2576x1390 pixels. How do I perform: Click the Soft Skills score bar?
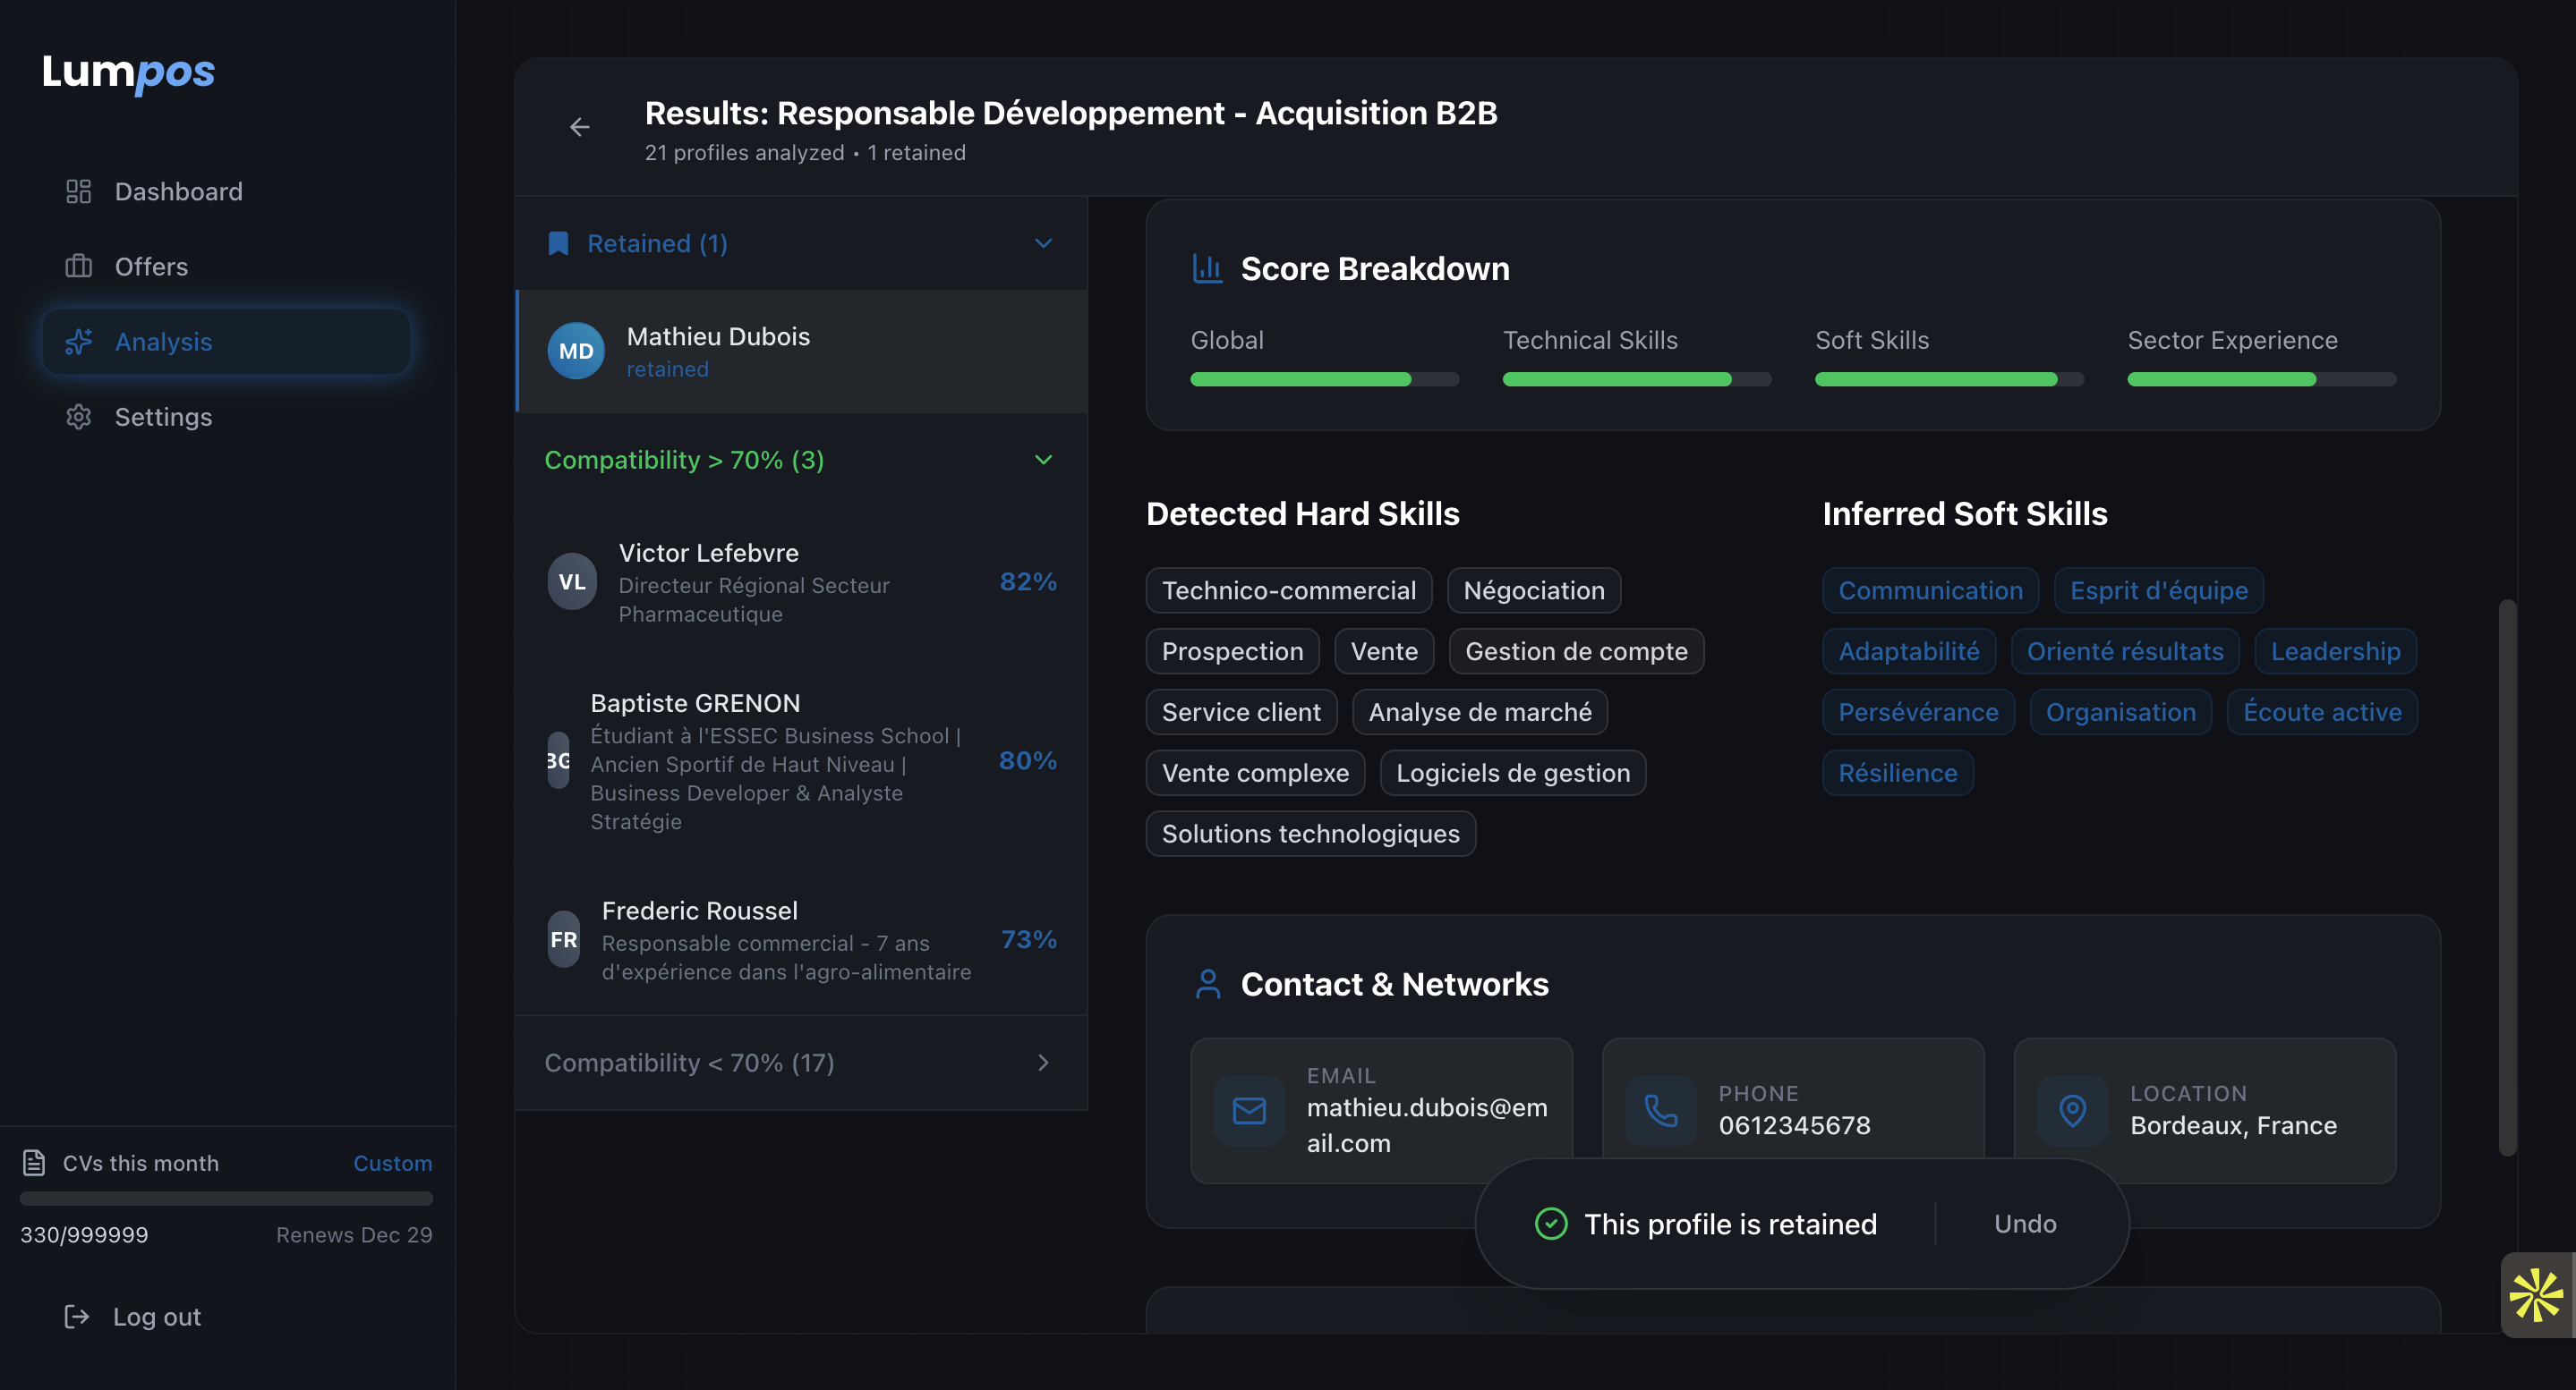point(1949,378)
